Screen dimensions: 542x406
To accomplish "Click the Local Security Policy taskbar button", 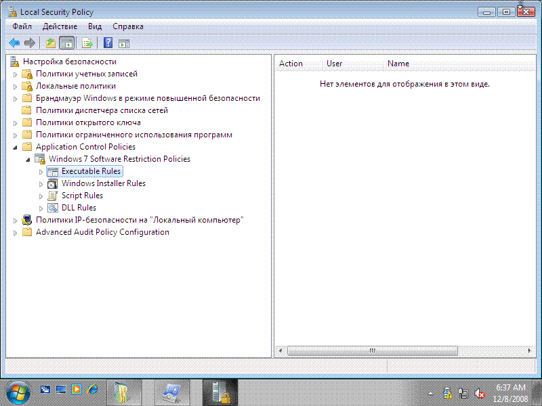I will [x=220, y=392].
